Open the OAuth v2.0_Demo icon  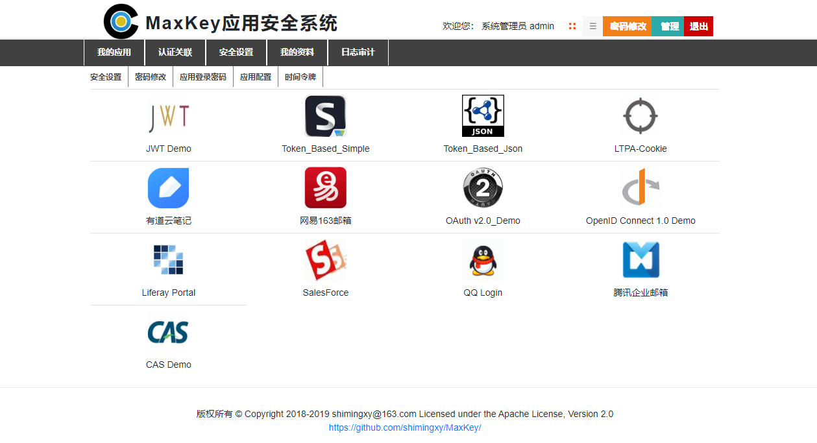pyautogui.click(x=483, y=188)
